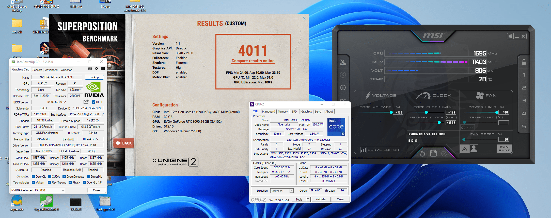Switch to the GPU-Z Validation tab
551x218 pixels.
(x=66, y=70)
